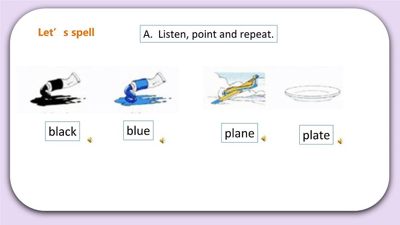Click the Listen, point and repeat box
The image size is (400, 225).
(209, 34)
